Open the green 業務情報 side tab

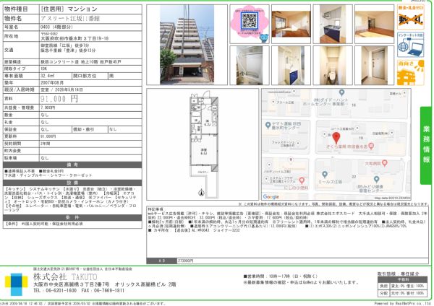(426, 145)
